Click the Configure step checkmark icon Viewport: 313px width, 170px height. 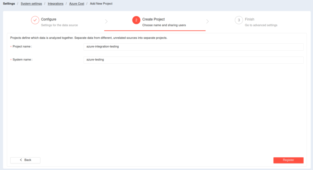[35, 20]
